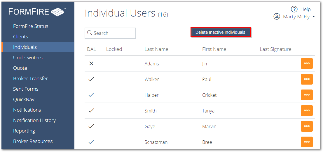The width and height of the screenshot is (323, 152).
Task: Expand the Marty McFly account dropdown arrow
Action: tap(314, 17)
